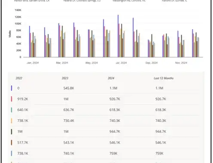Click the 100K y-axis label
Screen dimensions: 213x163
(x=18, y=24)
